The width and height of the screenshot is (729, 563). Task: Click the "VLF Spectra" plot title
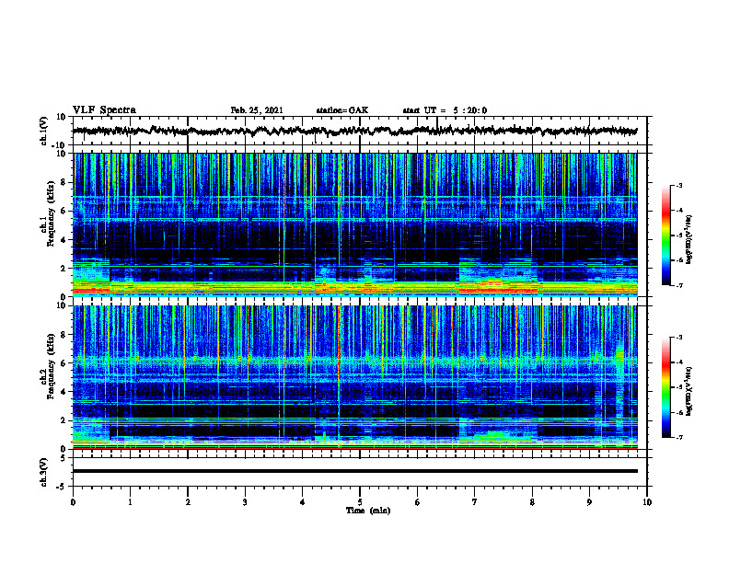coord(104,110)
